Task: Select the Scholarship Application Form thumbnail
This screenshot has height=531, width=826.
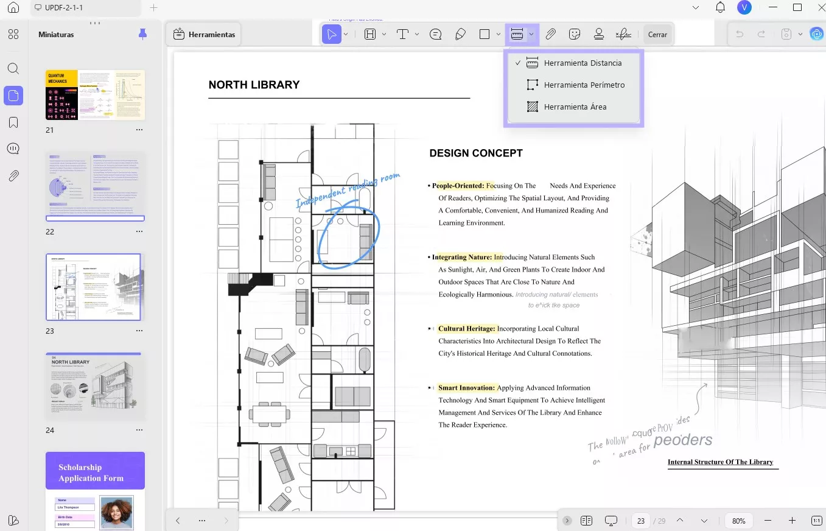Action: 96,491
